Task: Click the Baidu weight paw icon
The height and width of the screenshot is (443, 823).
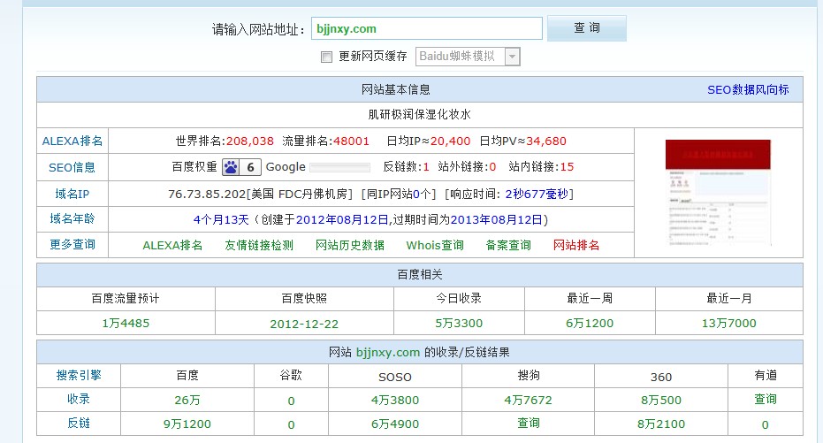Action: 231,167
